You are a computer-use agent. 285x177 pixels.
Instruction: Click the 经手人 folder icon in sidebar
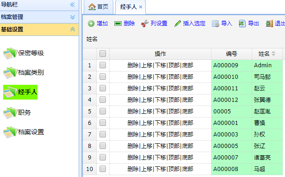[10, 92]
